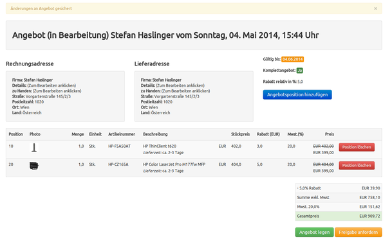Screen dimensions: 392x246
Task: Click the green 'Gesamtpreis' row
Action: pyautogui.click(x=339, y=216)
